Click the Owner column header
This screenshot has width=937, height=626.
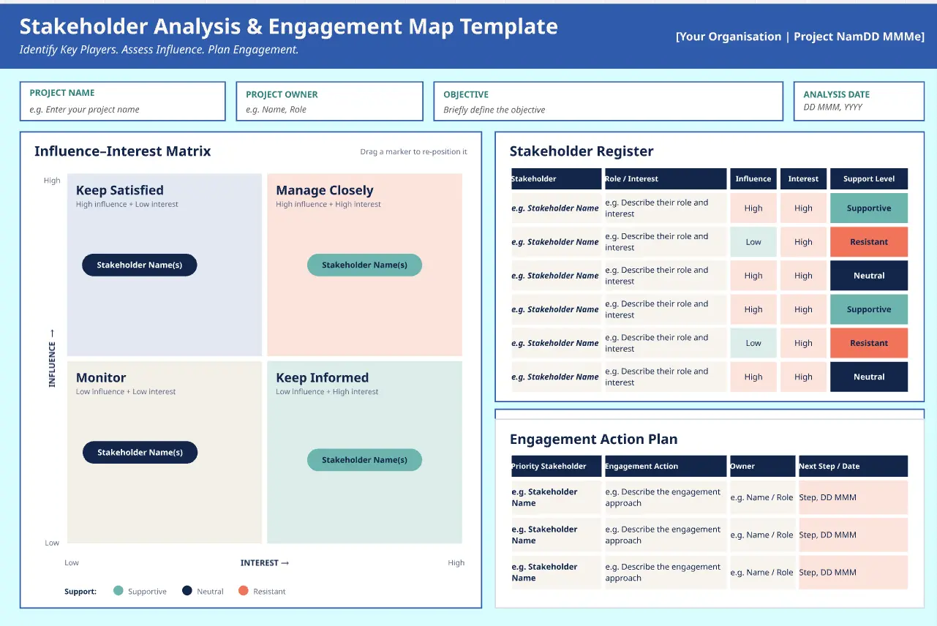pos(762,466)
